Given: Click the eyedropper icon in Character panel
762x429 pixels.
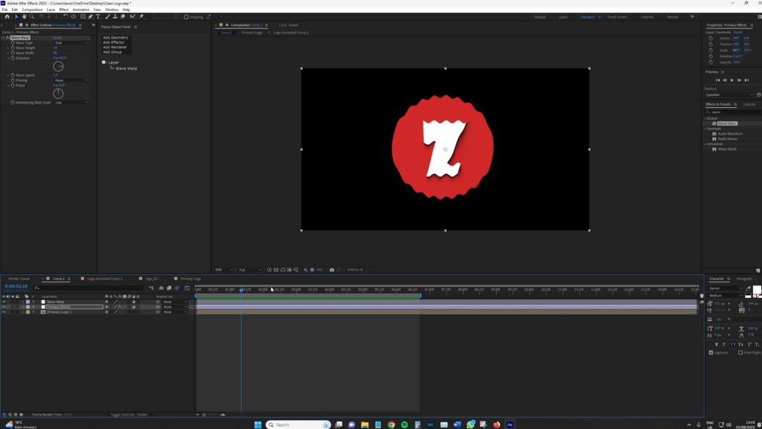Looking at the screenshot, I should click(748, 288).
